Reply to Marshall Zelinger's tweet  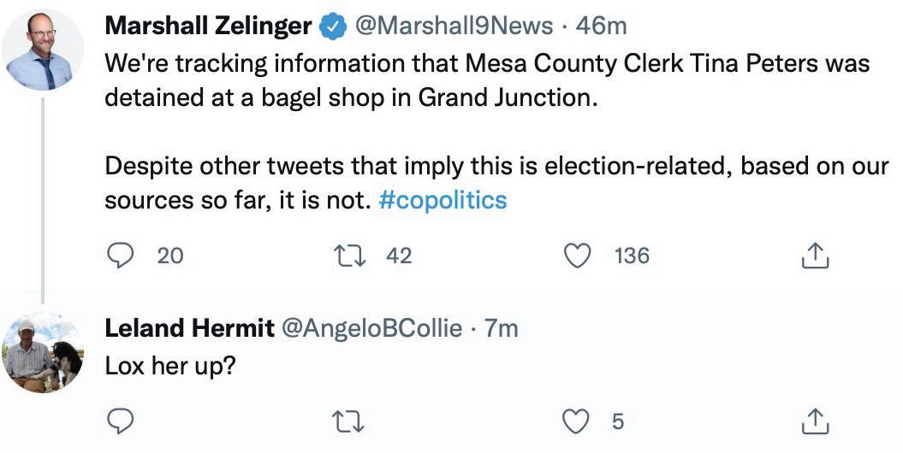[x=123, y=255]
